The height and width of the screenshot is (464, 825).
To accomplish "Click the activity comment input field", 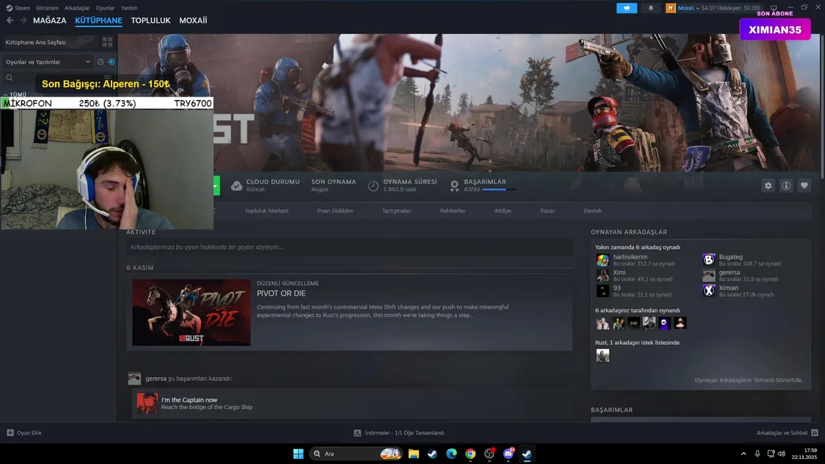I will point(349,247).
